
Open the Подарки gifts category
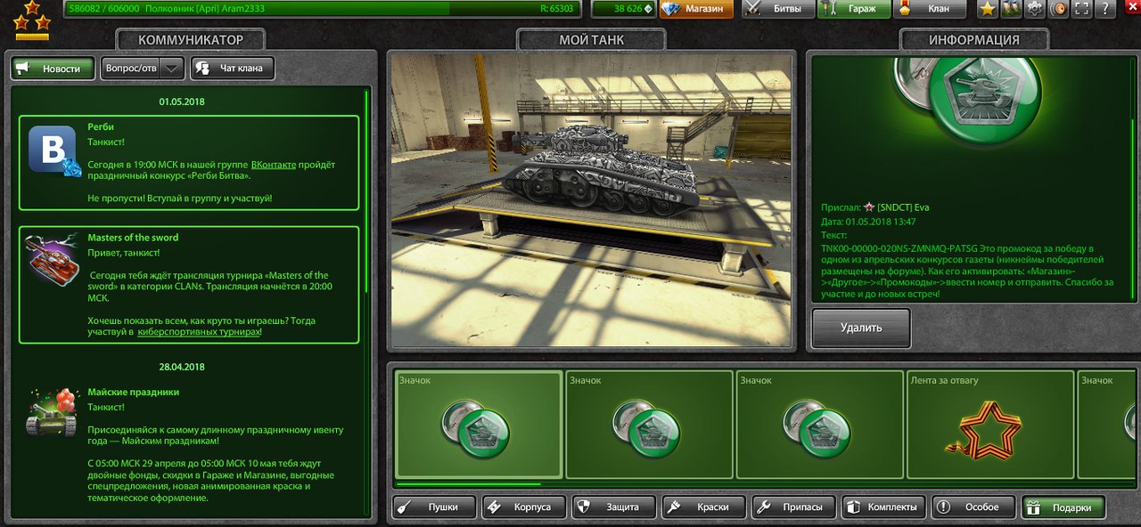1063,507
